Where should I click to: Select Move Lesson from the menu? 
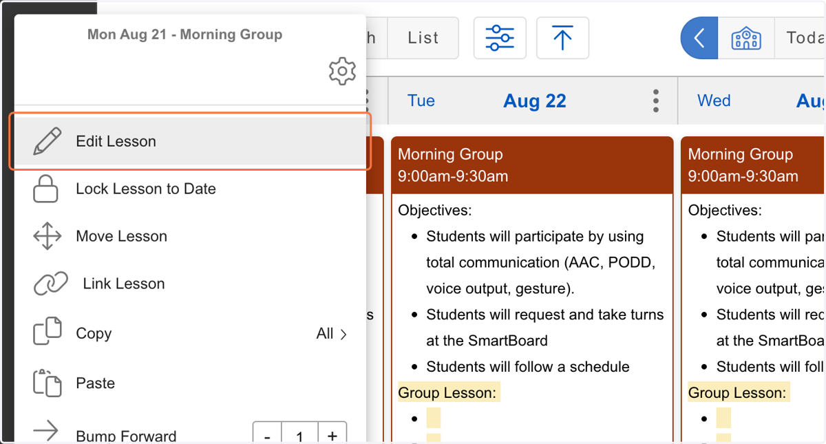click(x=190, y=236)
